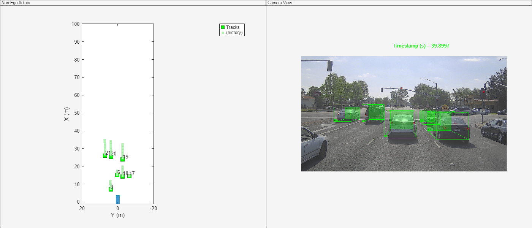This screenshot has width=532, height=228.
Task: Select the blue ego vehicle marker
Action: (x=118, y=198)
